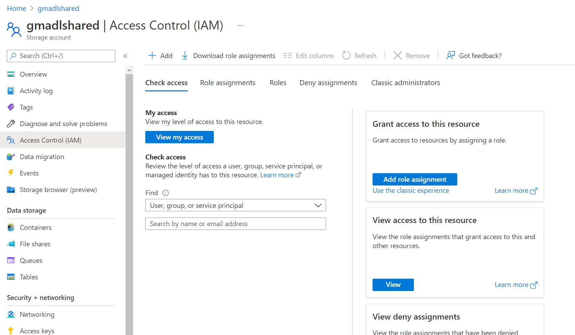
Task: Open the Access keys key icon
Action: coord(11,331)
